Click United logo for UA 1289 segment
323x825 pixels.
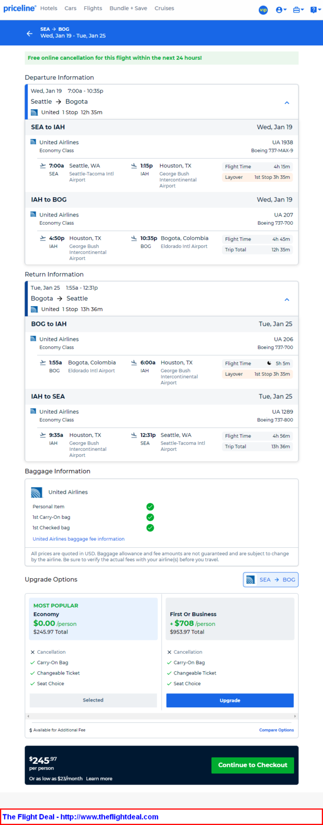pos(33,411)
